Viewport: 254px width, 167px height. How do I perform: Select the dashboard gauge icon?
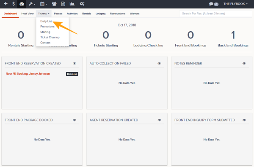click(22, 4)
